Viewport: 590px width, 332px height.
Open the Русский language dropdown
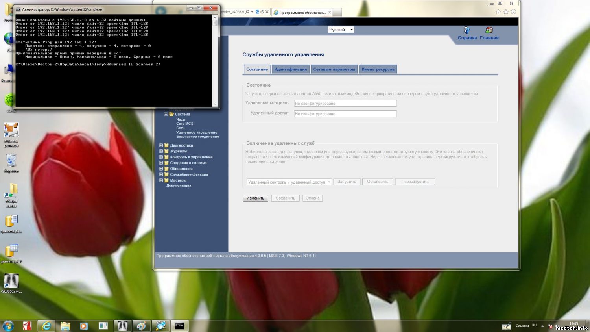[341, 30]
